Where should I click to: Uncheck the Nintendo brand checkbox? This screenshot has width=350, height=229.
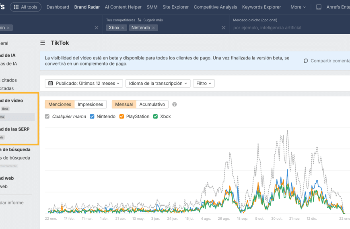pyautogui.click(x=92, y=117)
